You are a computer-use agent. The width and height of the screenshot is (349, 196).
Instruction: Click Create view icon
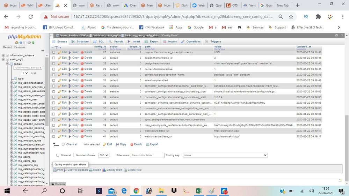click(x=125, y=170)
